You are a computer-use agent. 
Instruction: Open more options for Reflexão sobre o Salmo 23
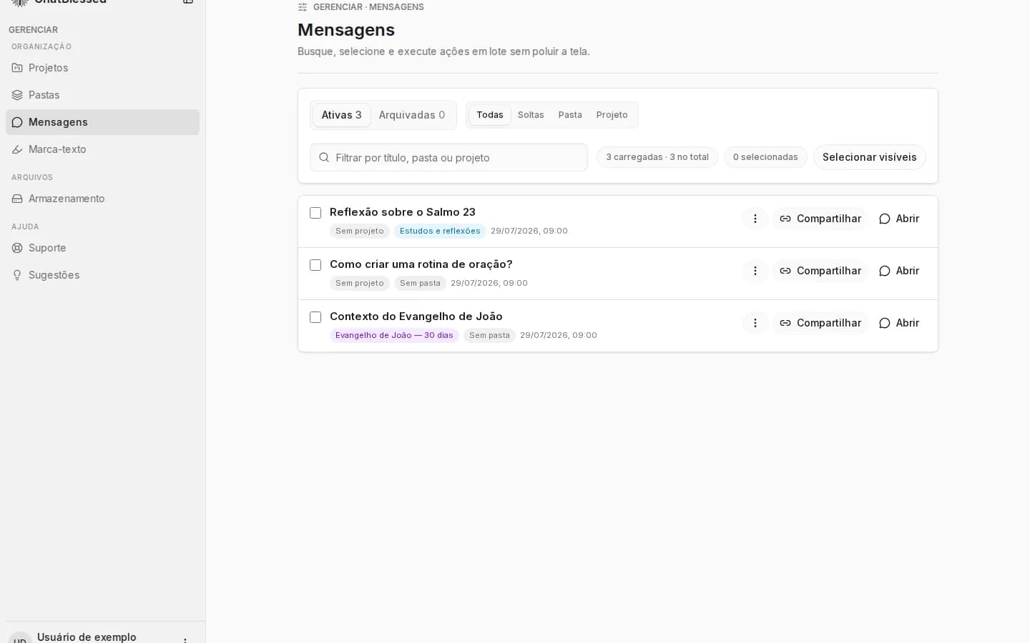point(755,219)
